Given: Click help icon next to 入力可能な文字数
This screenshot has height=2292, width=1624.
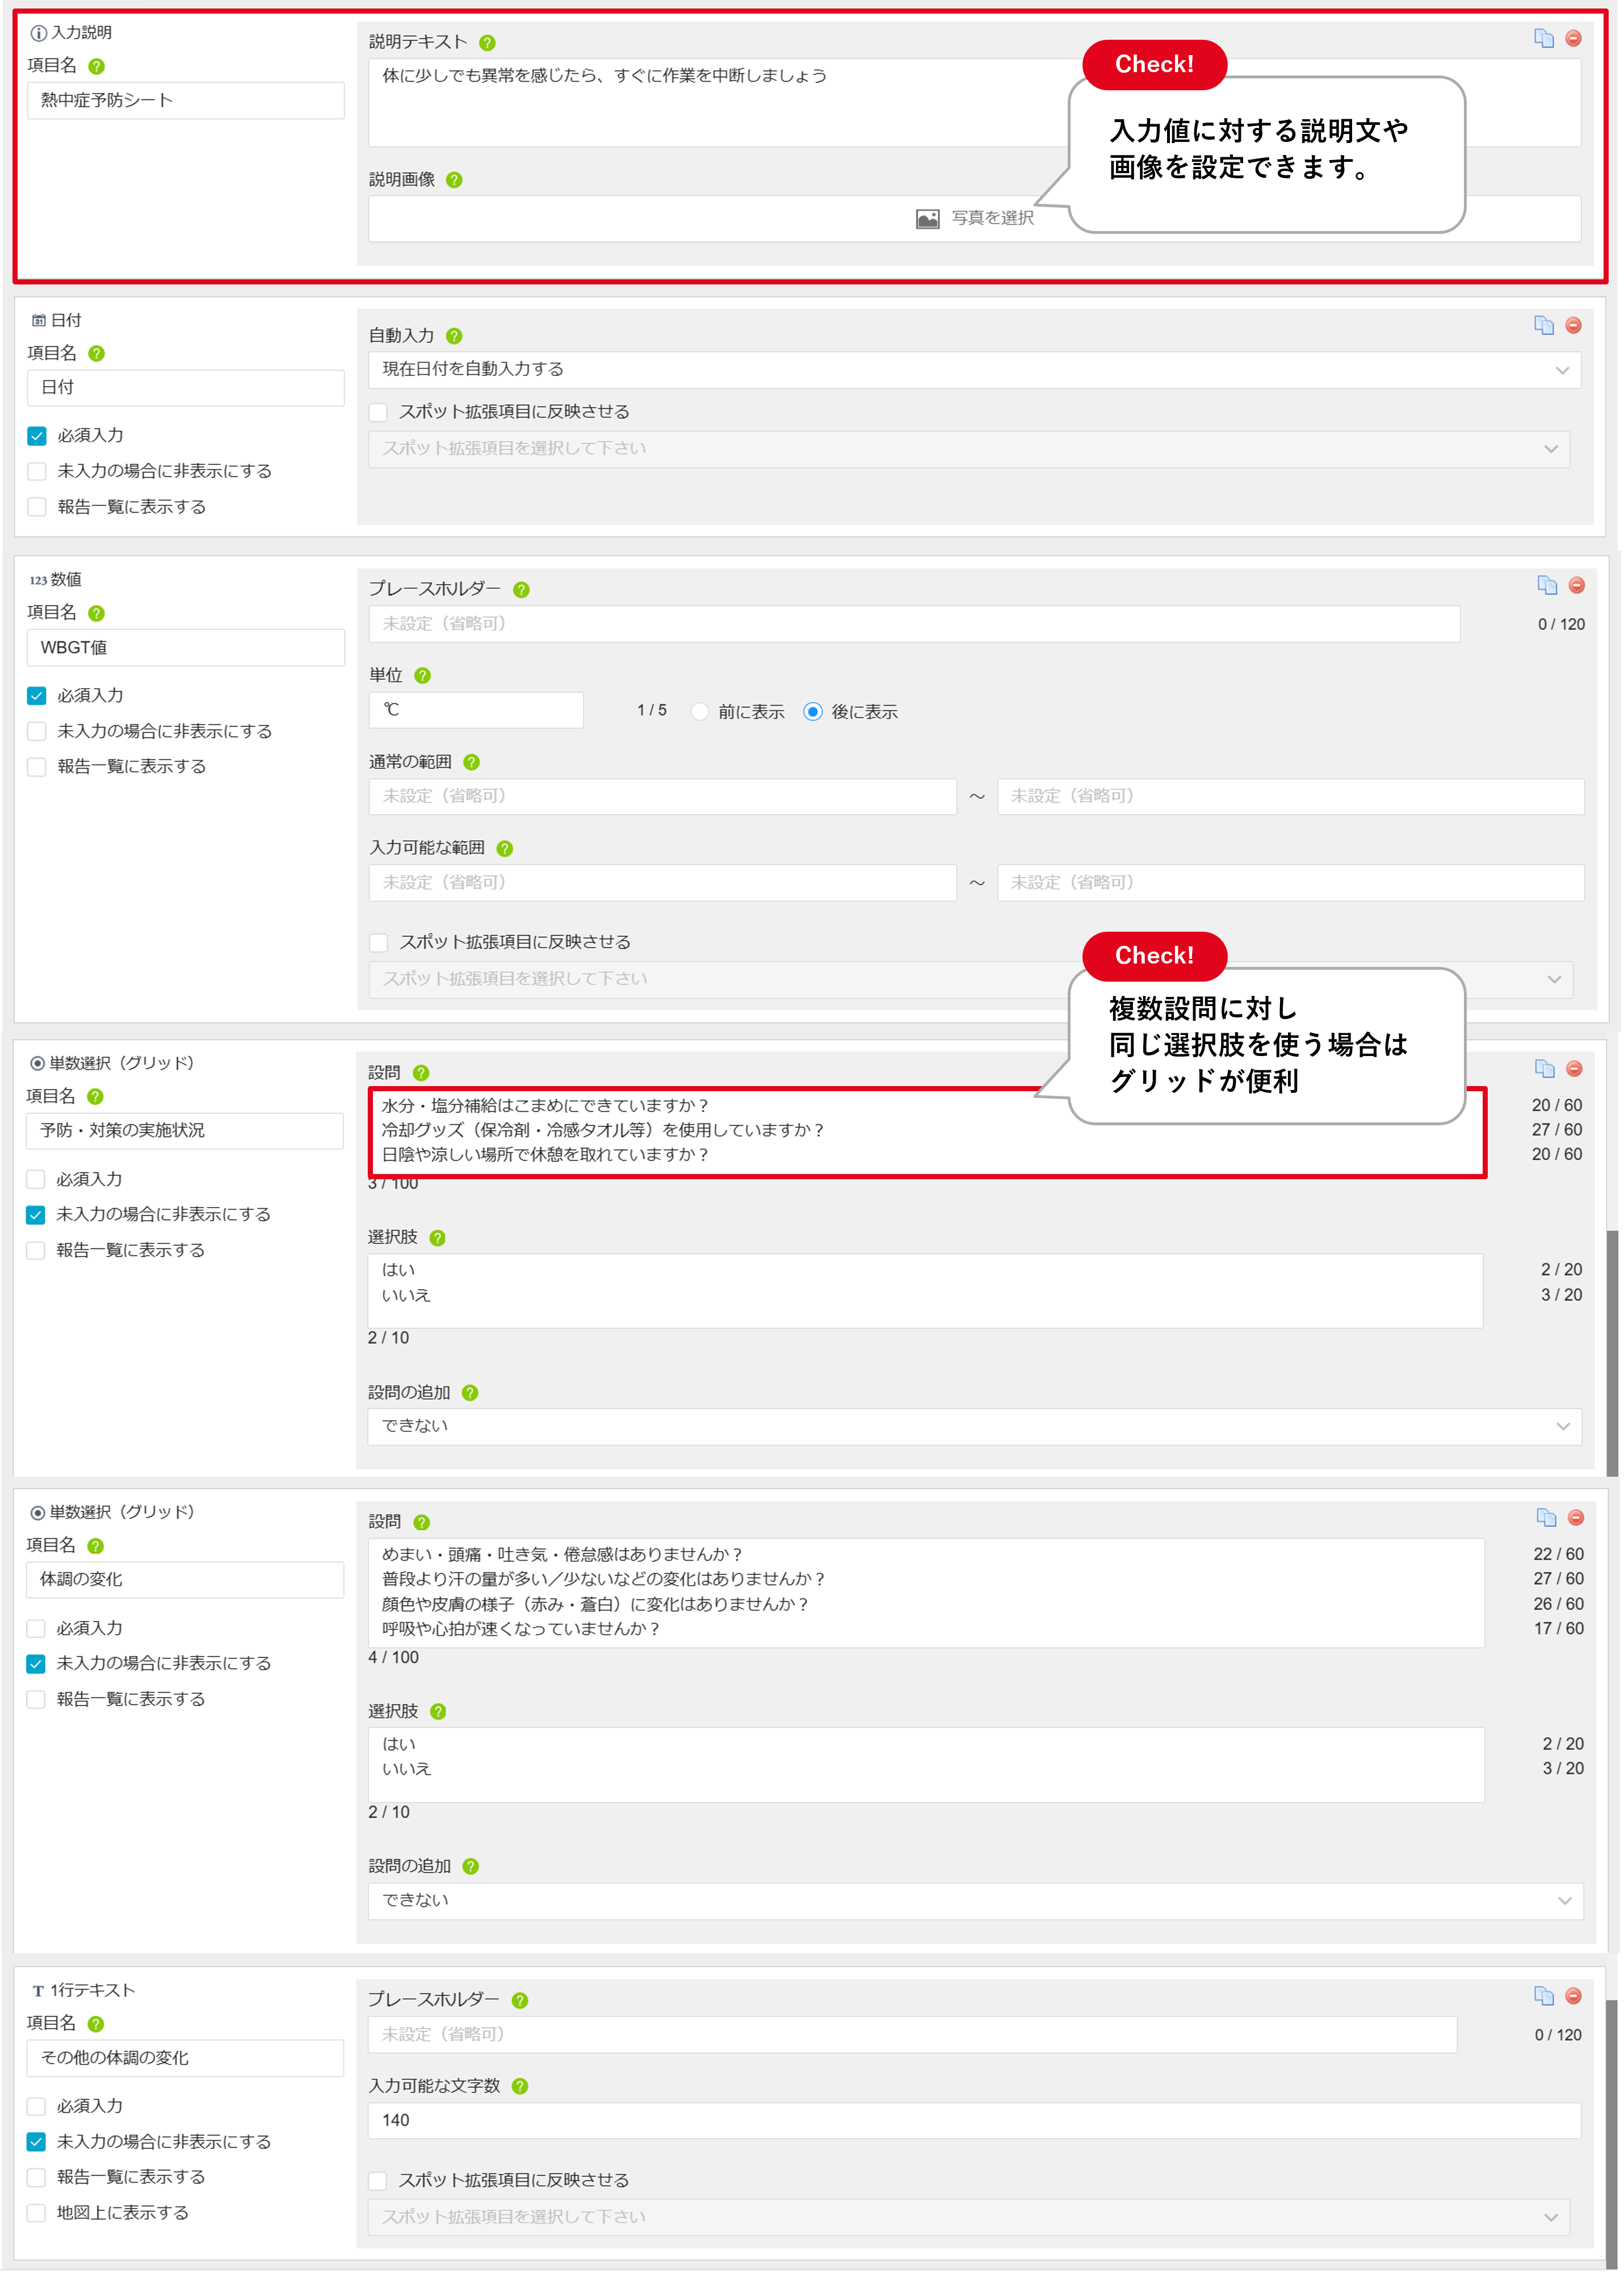Looking at the screenshot, I should pyautogui.click(x=519, y=2085).
